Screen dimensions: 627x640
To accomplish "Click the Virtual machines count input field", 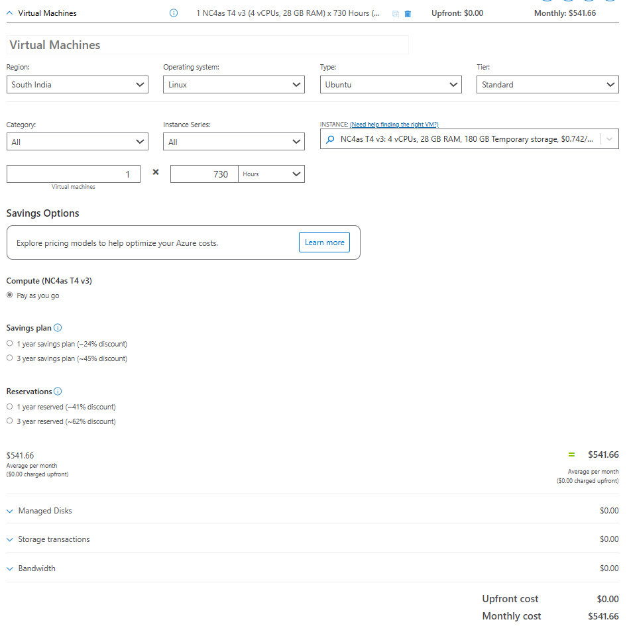I will [74, 174].
